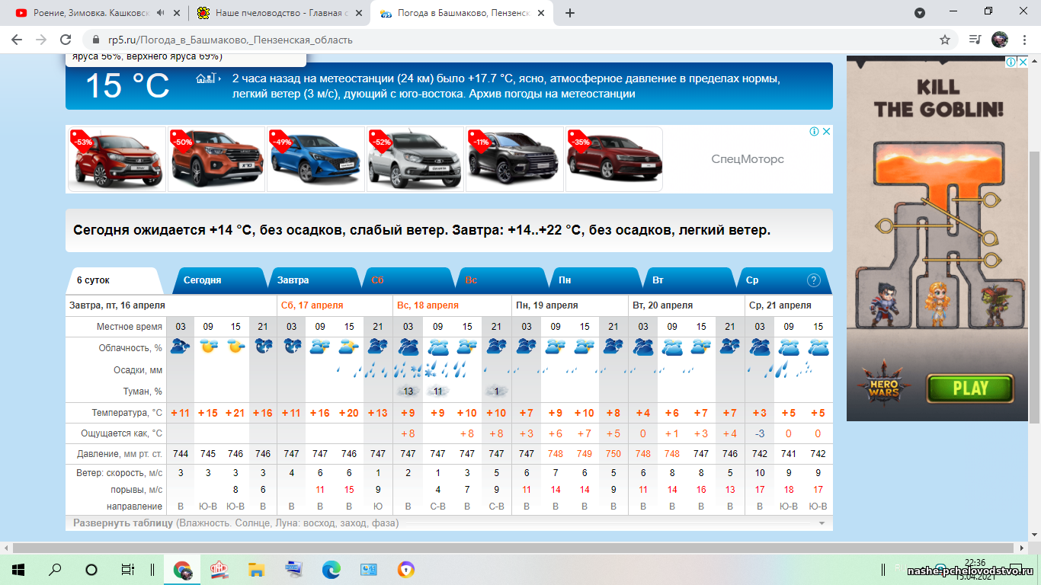
Task: Open Microsoft Edge from the taskbar
Action: [331, 569]
